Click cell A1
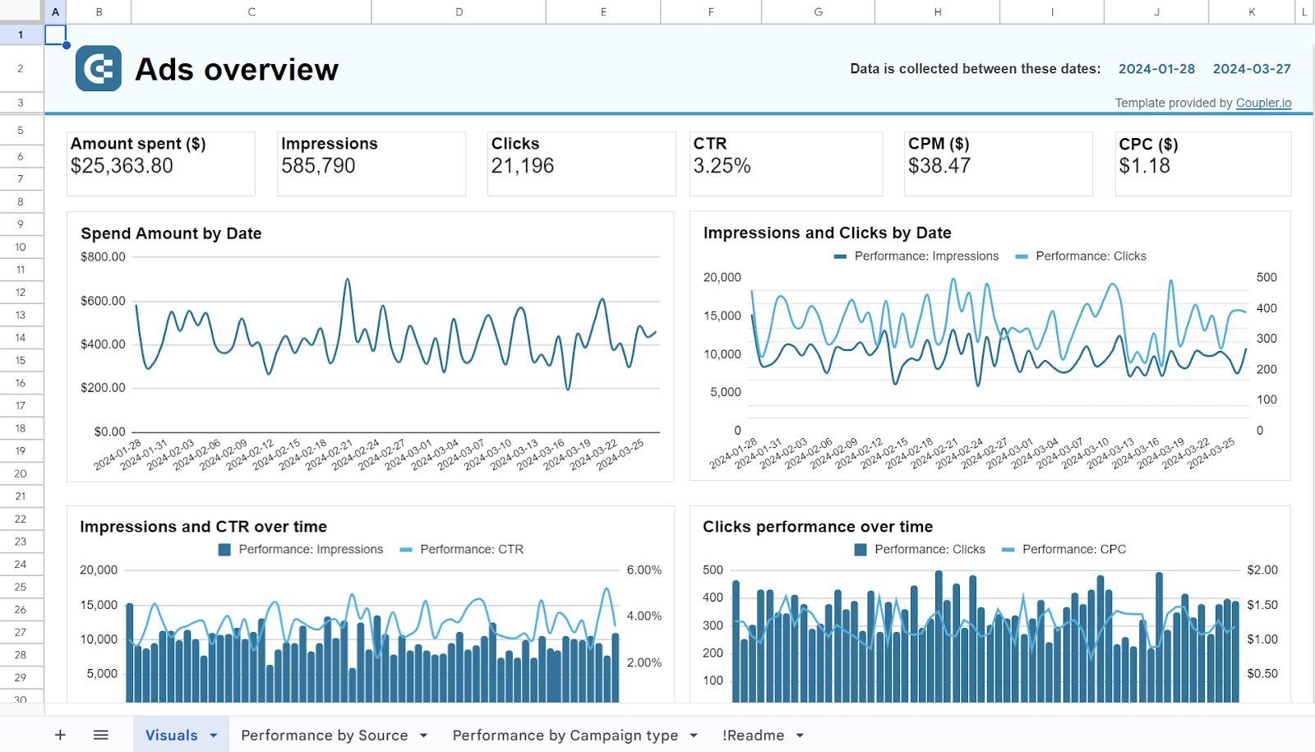 (54, 35)
